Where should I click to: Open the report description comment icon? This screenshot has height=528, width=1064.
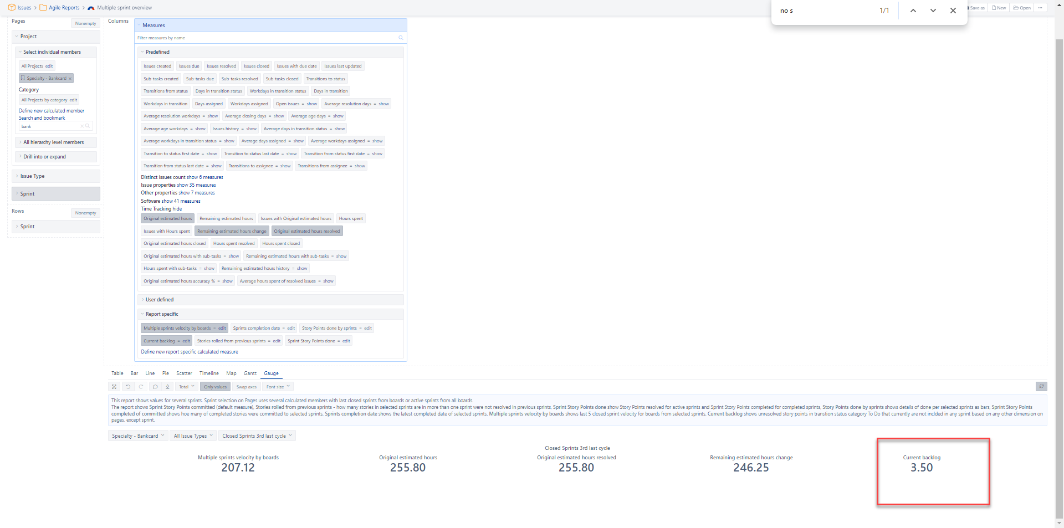pyautogui.click(x=155, y=387)
